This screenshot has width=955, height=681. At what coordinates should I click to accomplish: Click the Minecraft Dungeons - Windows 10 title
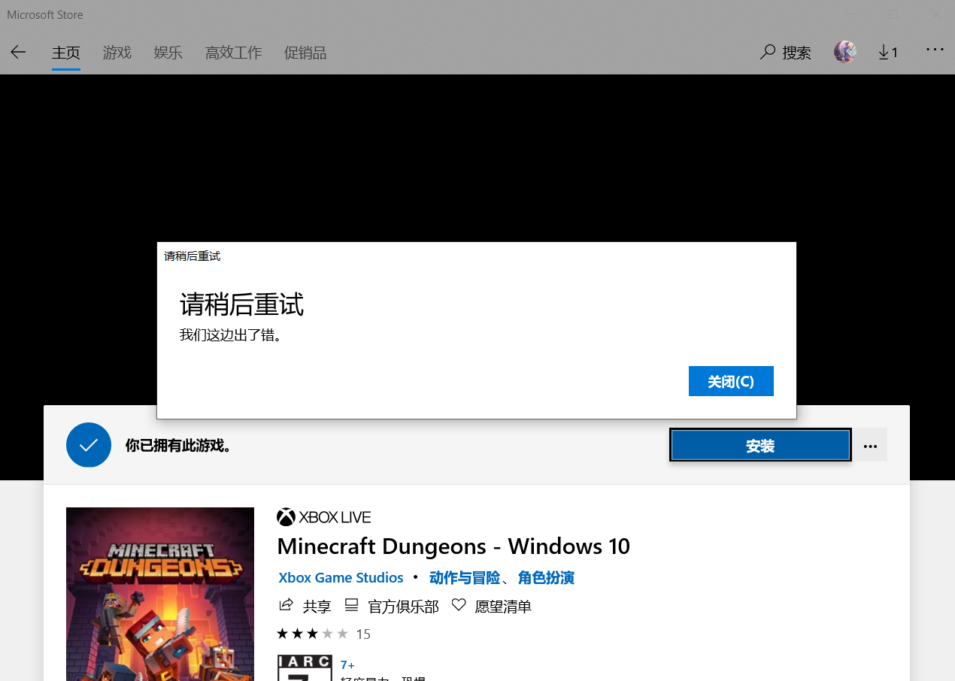pyautogui.click(x=453, y=546)
